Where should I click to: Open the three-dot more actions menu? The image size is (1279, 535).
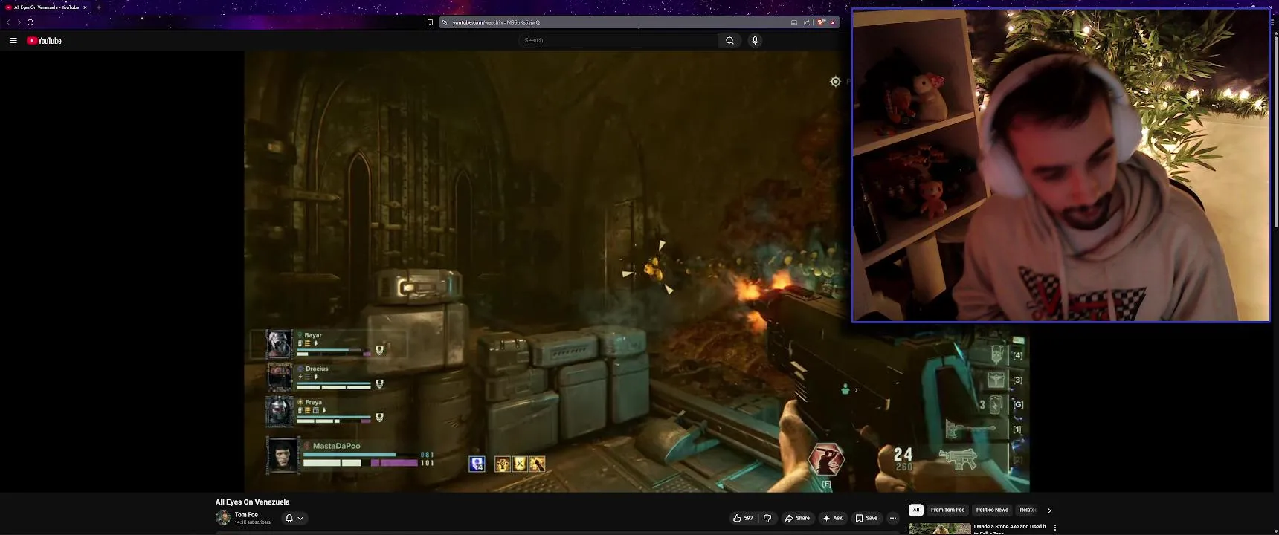click(893, 518)
